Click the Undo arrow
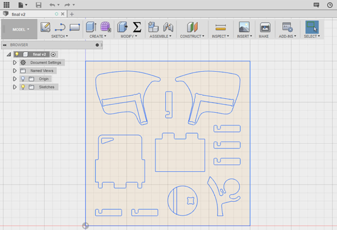This screenshot has height=230, width=337. click(x=52, y=5)
